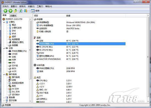Select the SPD memory tree item
This screenshot has width=151, height=108.
[x=13, y=62]
